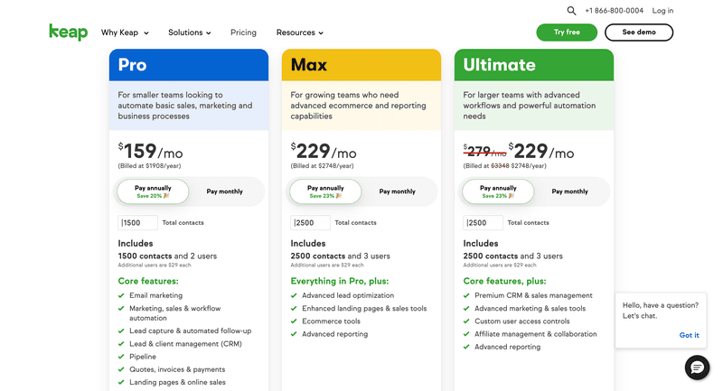Viewport: 723px width, 391px height.
Task: Click checkmark beside Custom user access controls
Action: click(x=466, y=321)
